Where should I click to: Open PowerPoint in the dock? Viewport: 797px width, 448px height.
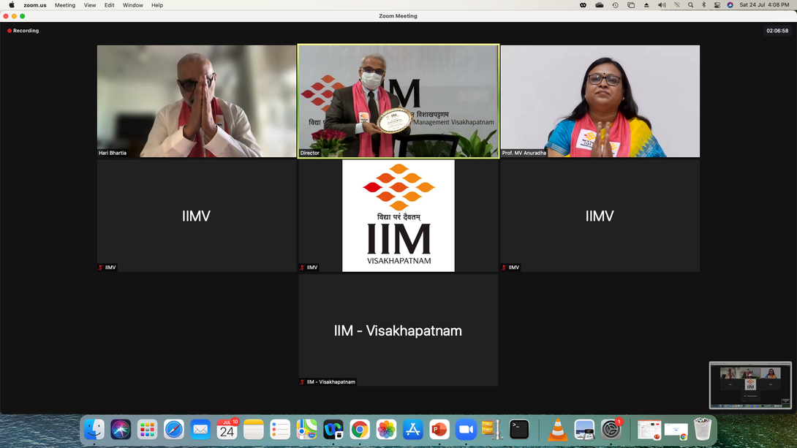click(x=439, y=430)
